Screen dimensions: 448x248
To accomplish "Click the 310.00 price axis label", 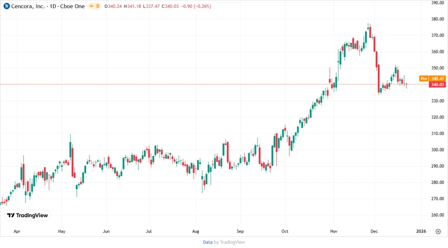I will pyautogui.click(x=438, y=133).
